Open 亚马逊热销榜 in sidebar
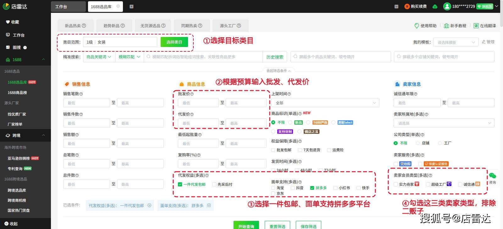 click(x=19, y=159)
